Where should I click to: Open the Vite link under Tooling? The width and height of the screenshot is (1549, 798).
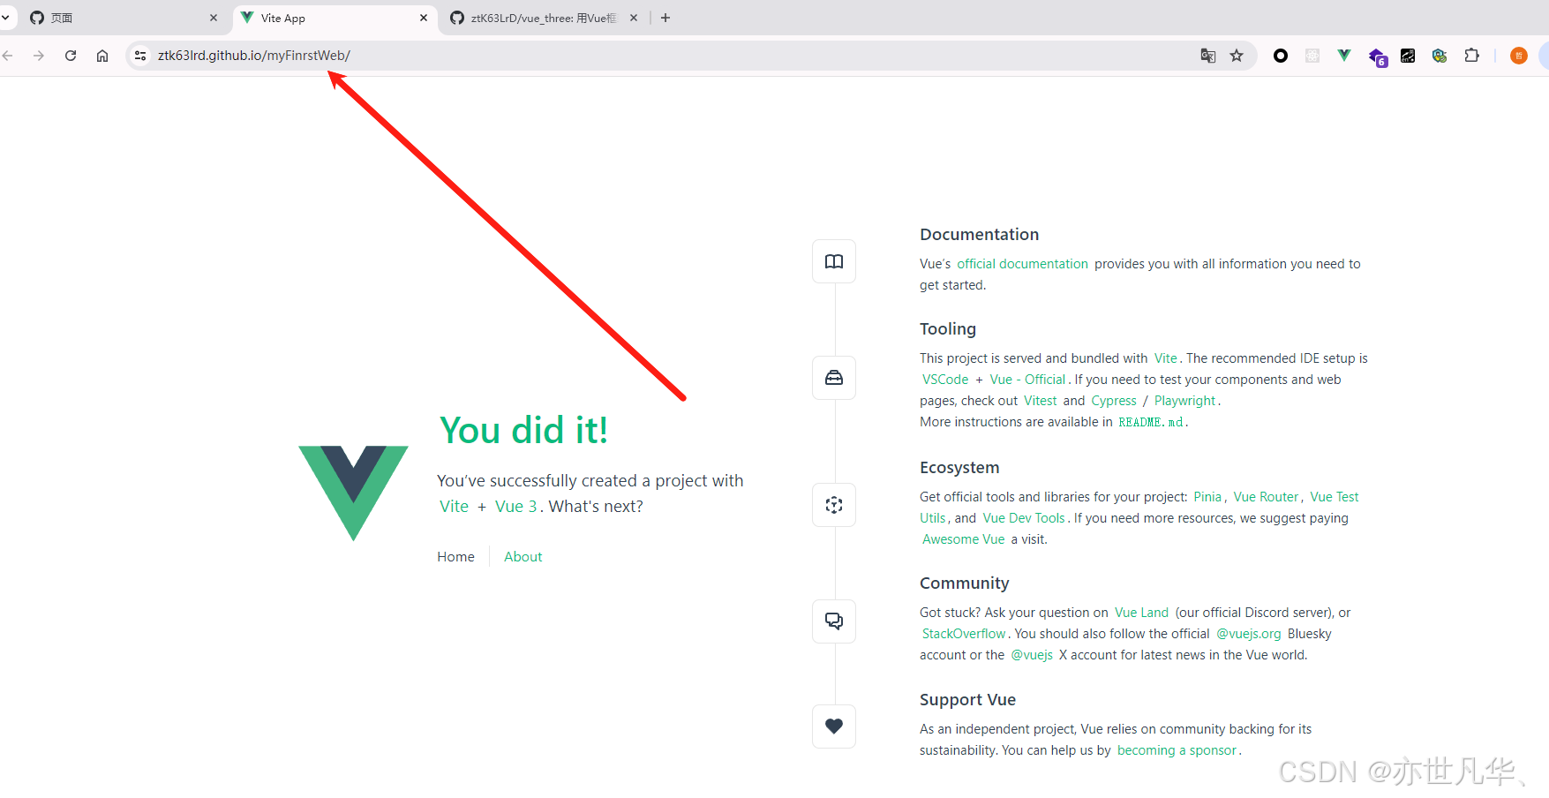(1166, 358)
